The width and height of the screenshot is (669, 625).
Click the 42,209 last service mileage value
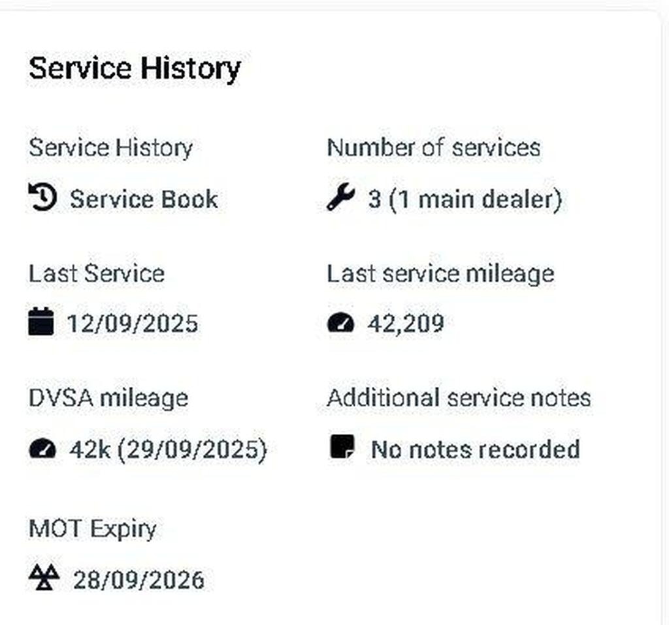click(x=406, y=324)
